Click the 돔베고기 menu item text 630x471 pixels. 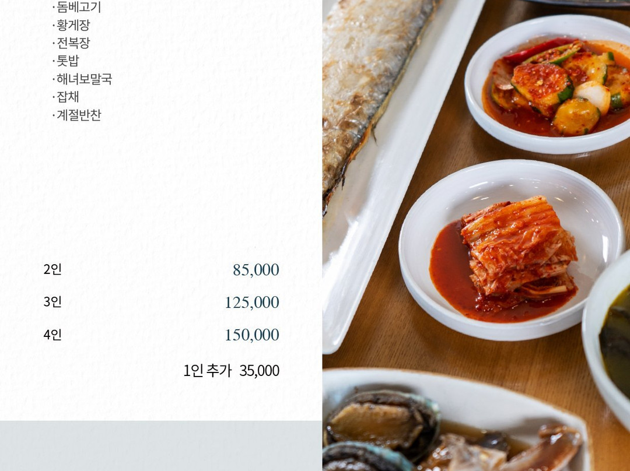[x=78, y=7]
